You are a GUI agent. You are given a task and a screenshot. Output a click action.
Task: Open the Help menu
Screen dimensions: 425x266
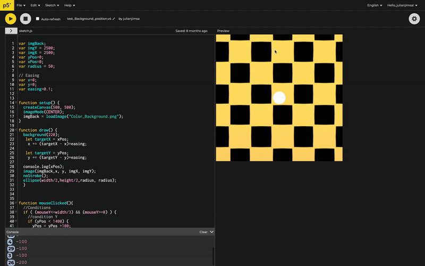pos(70,5)
